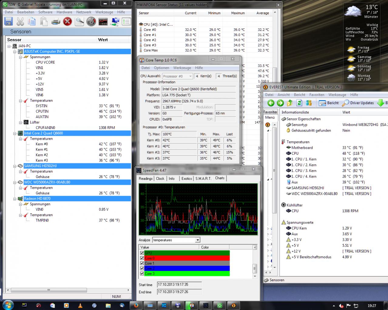Screen dimensions: 388x310
Task: Click the Bericht button in EVEREST toolbar
Action: [x=329, y=103]
